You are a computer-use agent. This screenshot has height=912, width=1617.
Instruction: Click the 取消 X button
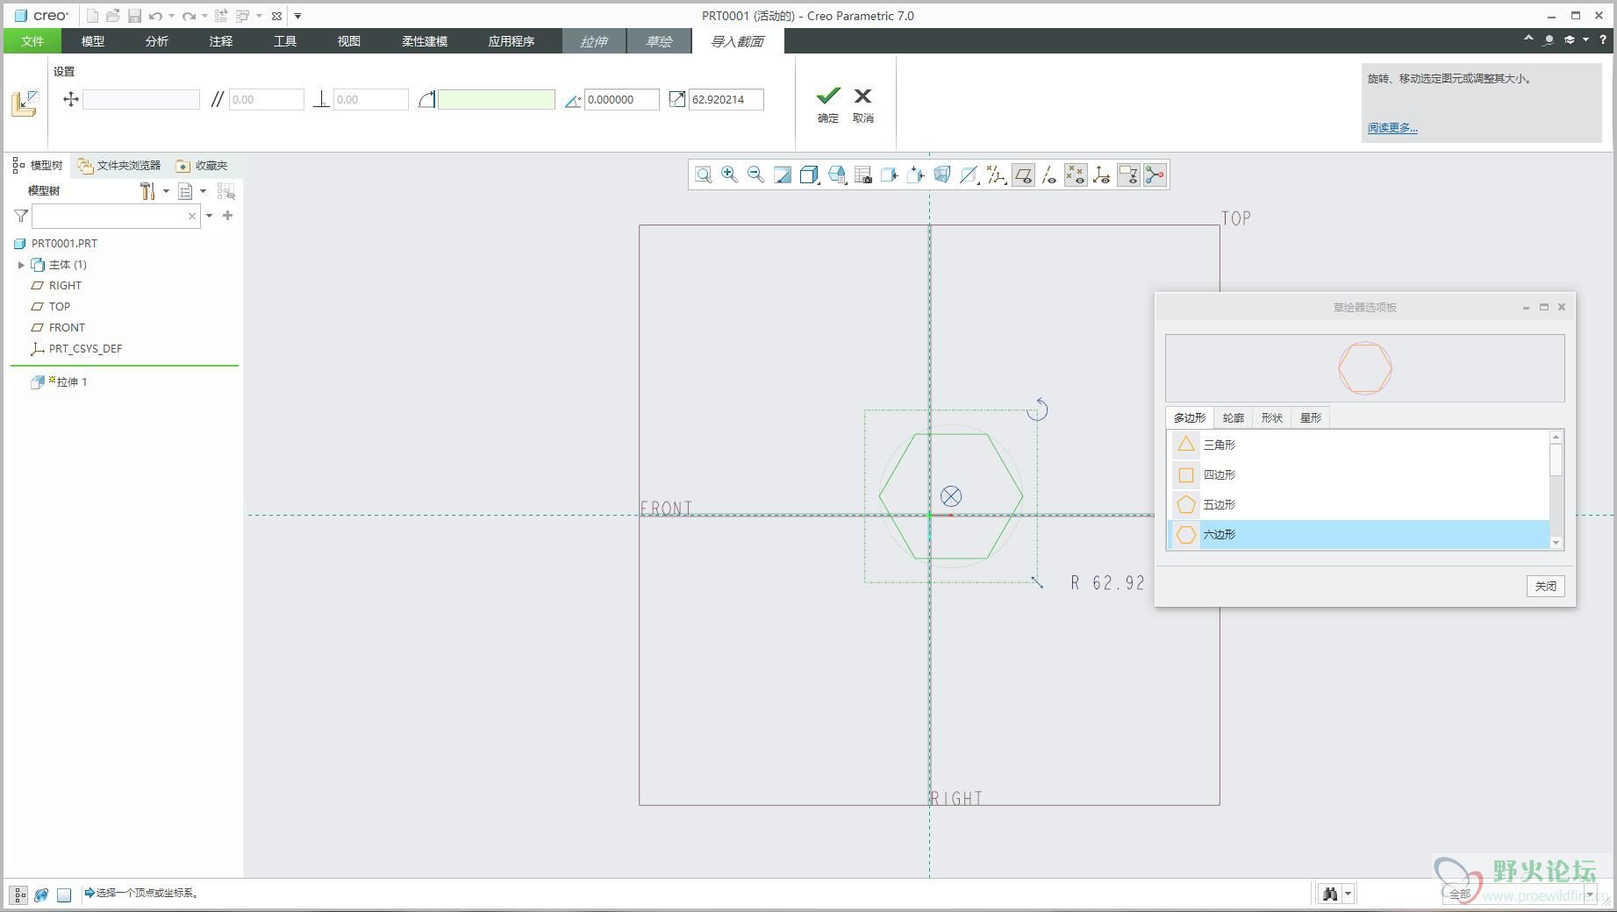point(863,103)
